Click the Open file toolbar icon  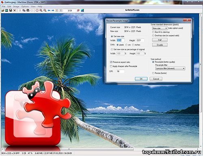3,11
